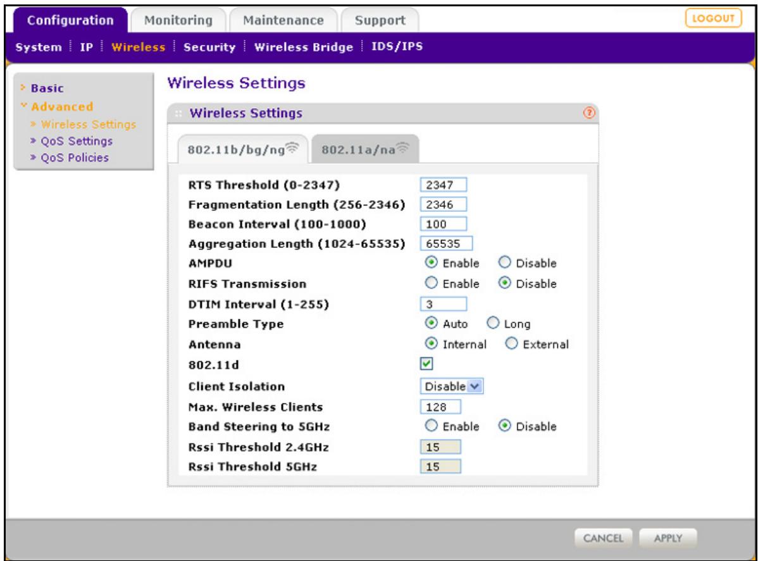The image size is (758, 561).
Task: Choose Auto preamble type
Action: point(431,323)
